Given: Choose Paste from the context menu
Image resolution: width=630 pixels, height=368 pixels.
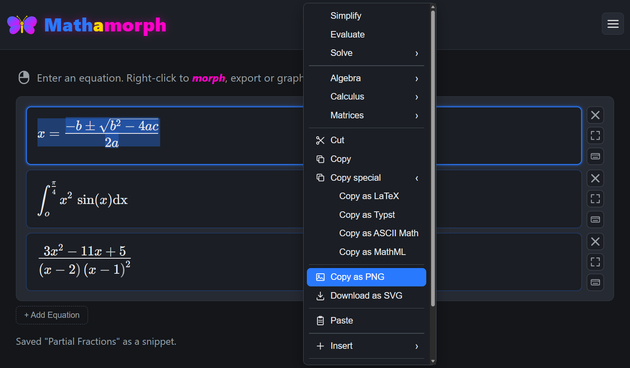Looking at the screenshot, I should 366,321.
